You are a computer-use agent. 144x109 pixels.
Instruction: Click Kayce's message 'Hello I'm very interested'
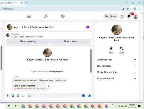(39, 80)
